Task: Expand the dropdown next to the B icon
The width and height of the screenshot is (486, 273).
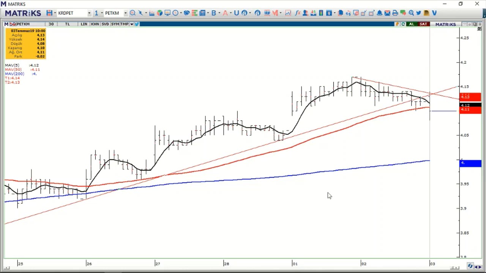Action: pyautogui.click(x=219, y=13)
